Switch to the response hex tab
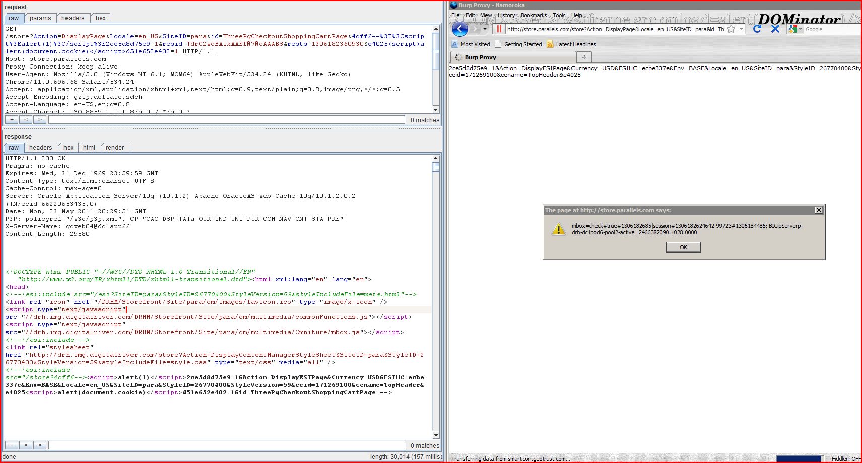Screen dimensions: 862x463 pos(69,148)
